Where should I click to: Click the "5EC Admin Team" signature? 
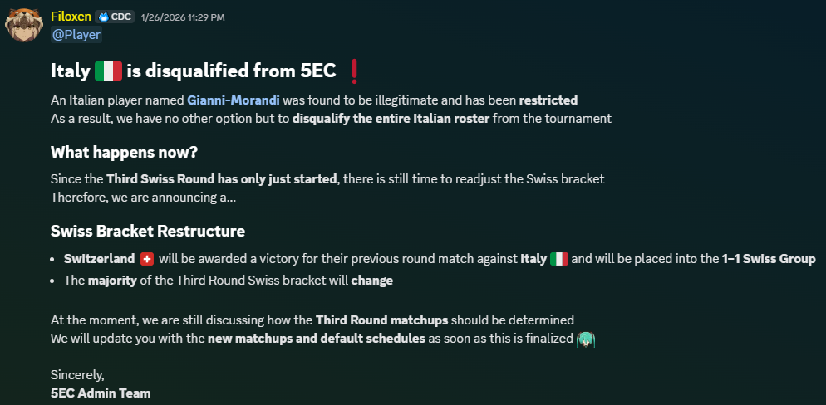point(100,393)
